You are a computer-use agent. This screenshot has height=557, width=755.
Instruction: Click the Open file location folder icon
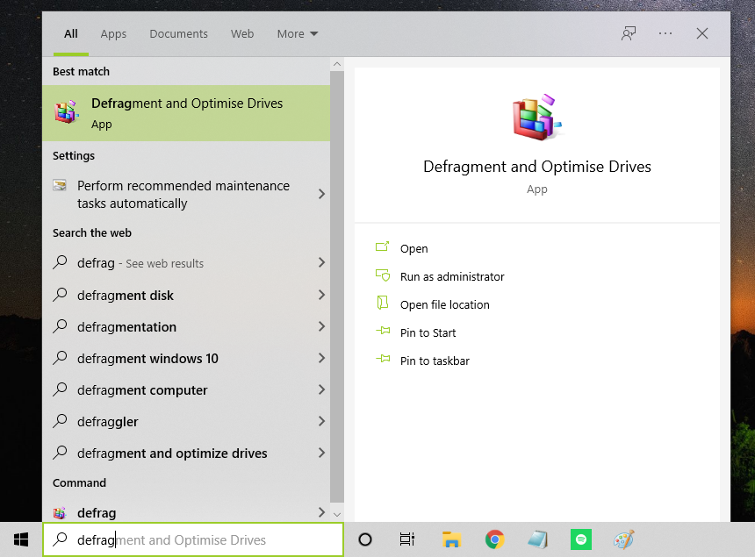coord(382,303)
